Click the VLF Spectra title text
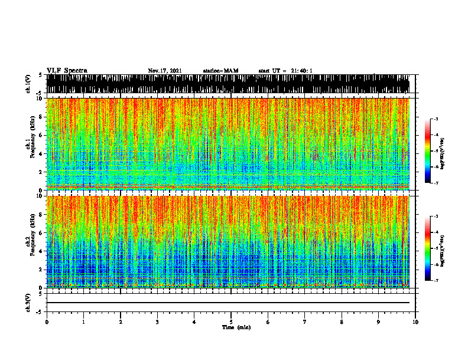The height and width of the screenshot is (361, 468). (67, 71)
